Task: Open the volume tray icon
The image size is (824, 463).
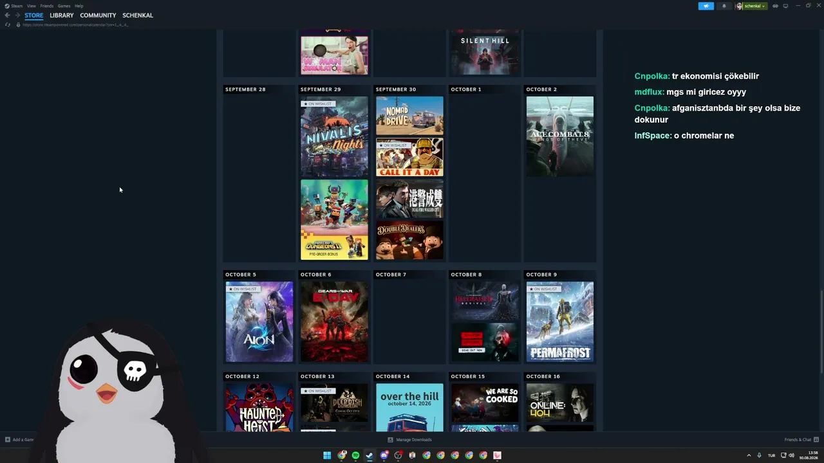Action: (x=791, y=455)
